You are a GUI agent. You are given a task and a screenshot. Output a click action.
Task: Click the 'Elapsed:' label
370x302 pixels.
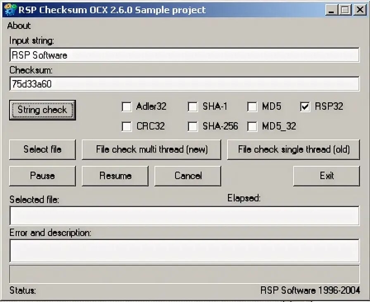pyautogui.click(x=244, y=198)
